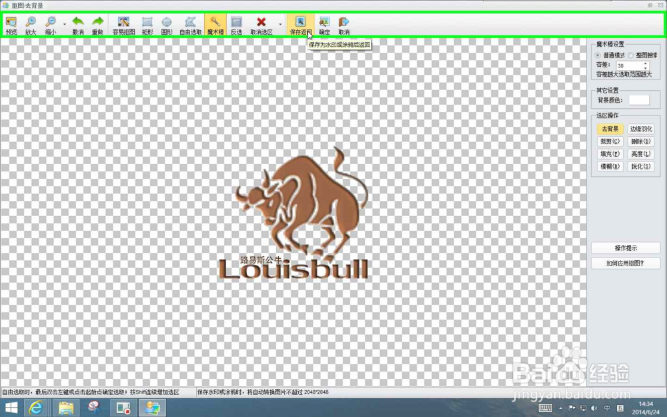
Task: Zoom out with the 缩小 tool
Action: coord(51,25)
